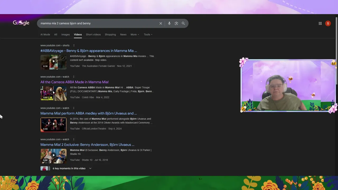Start voice search with microphone icon
This screenshot has height=190, width=338.
169,23
